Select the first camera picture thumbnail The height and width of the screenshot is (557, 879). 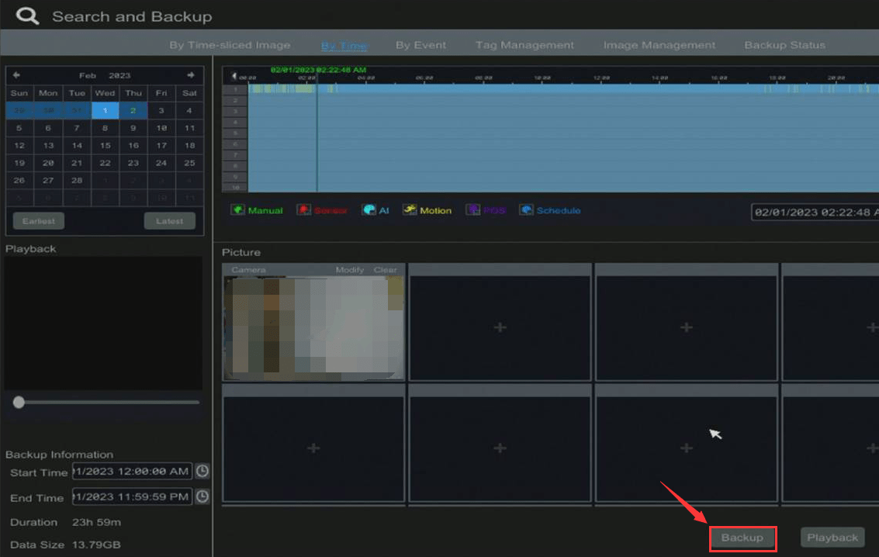tap(313, 327)
